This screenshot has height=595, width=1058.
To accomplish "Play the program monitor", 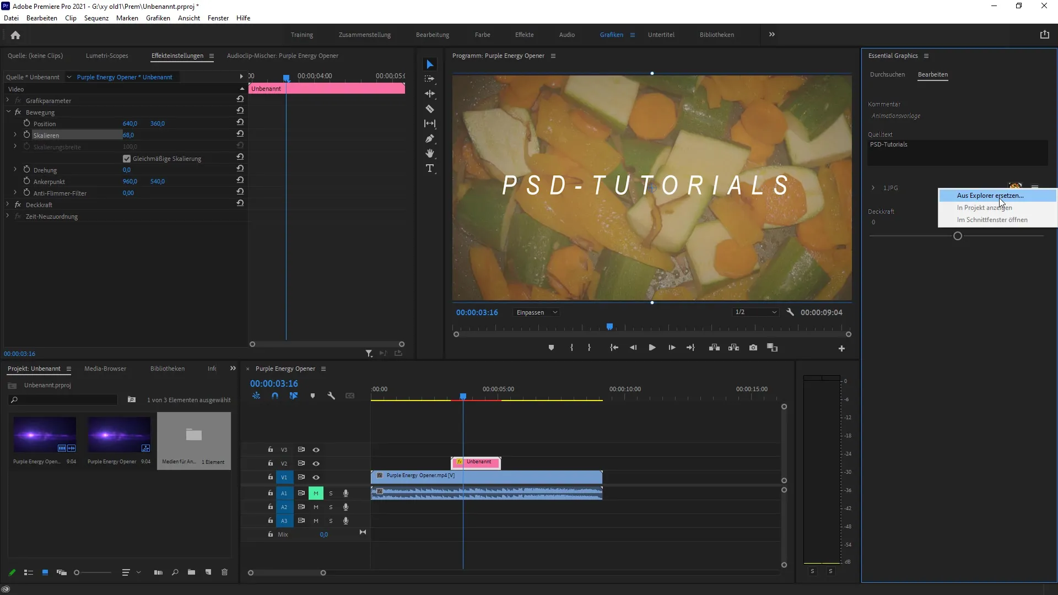I will click(652, 348).
